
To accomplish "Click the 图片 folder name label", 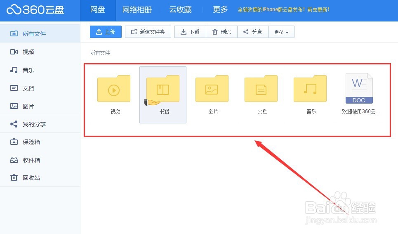I will [213, 111].
